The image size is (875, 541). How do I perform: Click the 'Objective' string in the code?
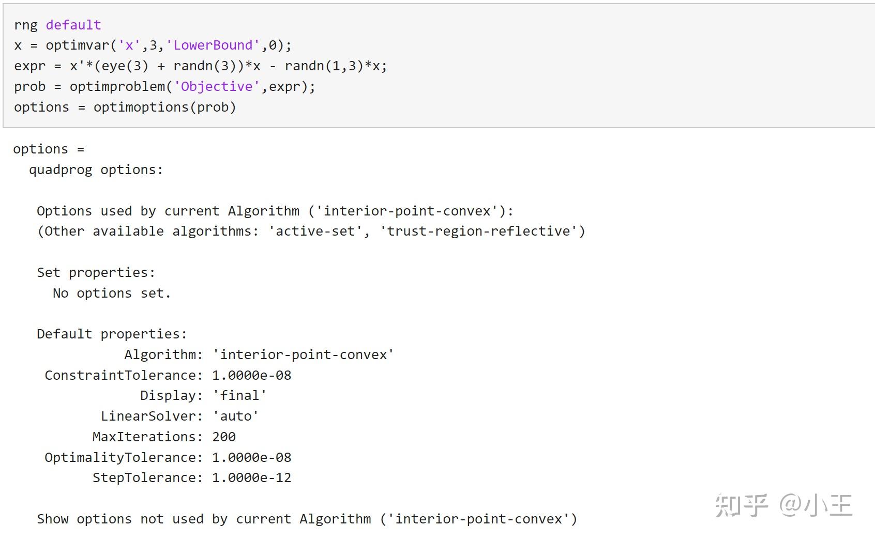click(x=217, y=86)
